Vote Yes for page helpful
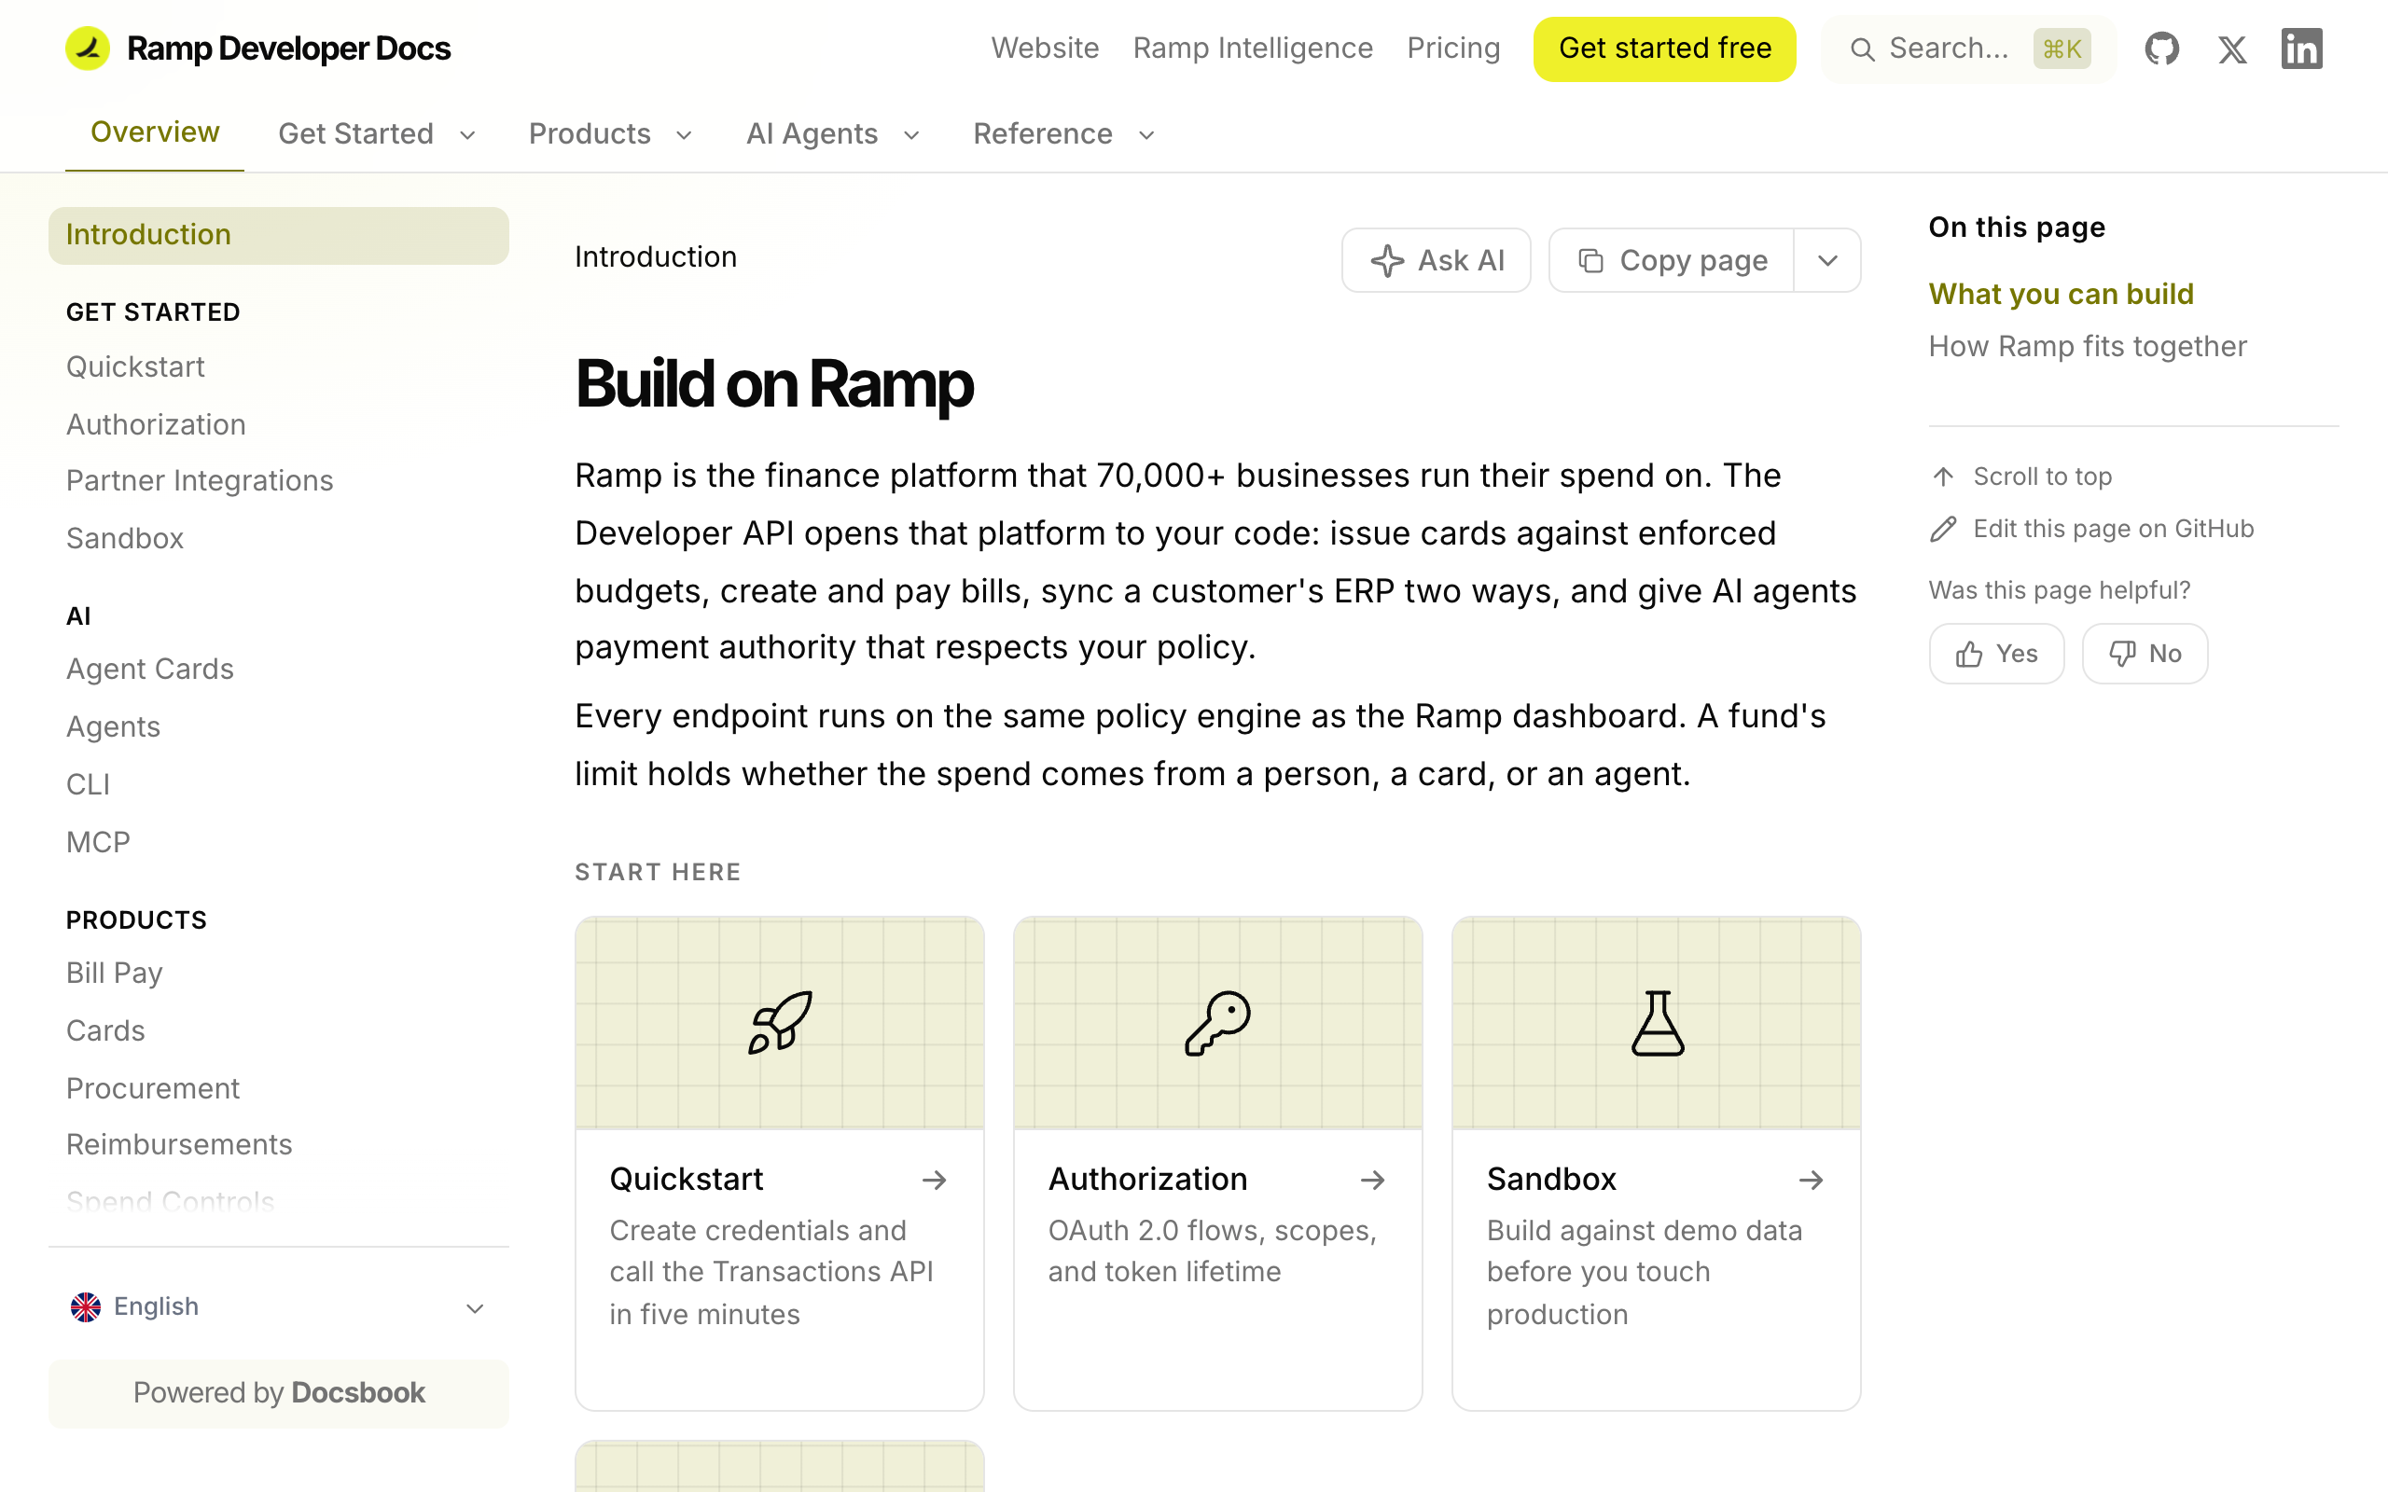Screen dimensions: 2388x1492 click(x=1996, y=654)
